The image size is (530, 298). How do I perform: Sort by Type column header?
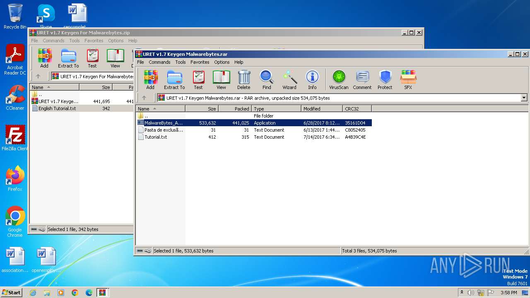click(x=276, y=109)
